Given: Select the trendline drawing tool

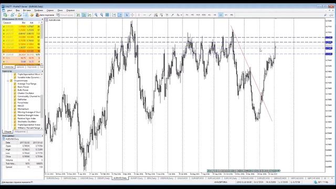Looking at the screenshot, I should tap(150, 15).
